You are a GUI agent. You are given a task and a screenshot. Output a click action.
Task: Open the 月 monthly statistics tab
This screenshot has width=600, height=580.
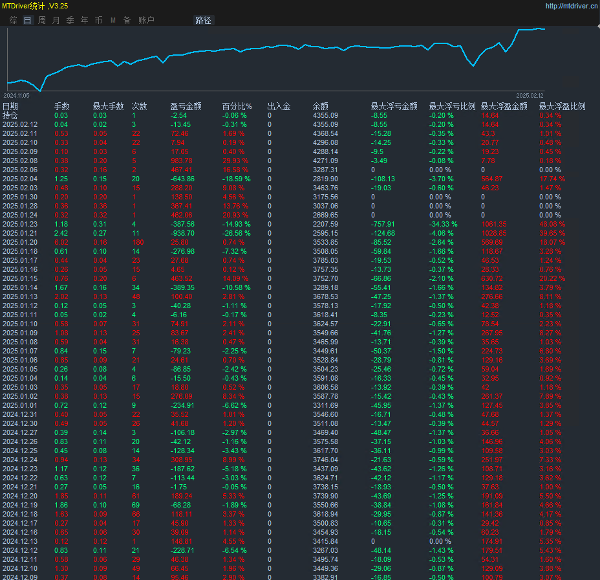coord(56,20)
